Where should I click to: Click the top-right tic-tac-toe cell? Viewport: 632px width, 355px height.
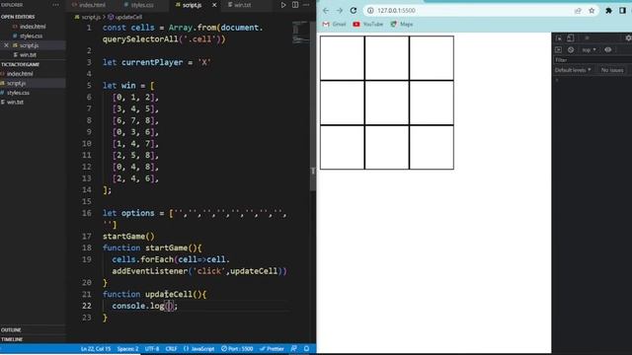[x=432, y=58]
